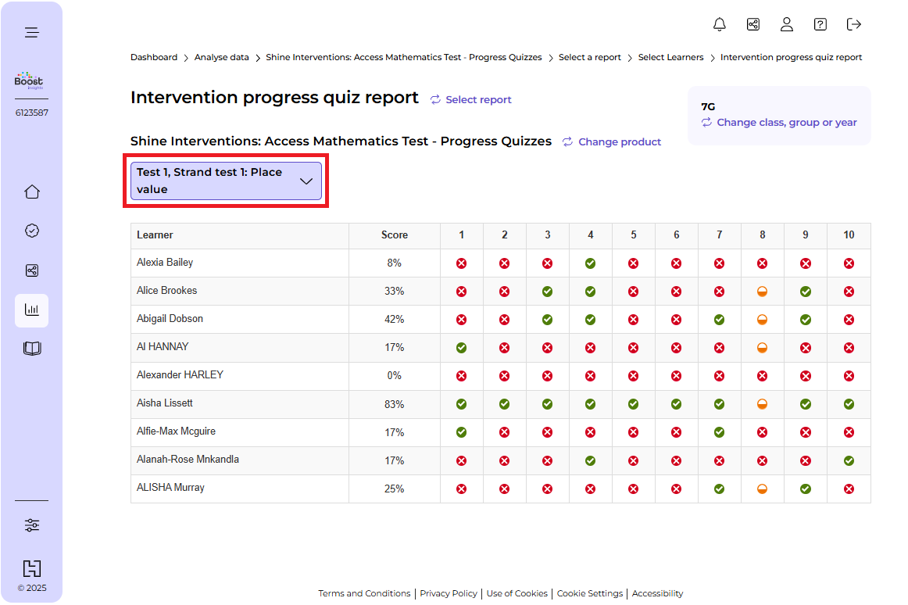Click the Home icon in sidebar

click(x=31, y=192)
